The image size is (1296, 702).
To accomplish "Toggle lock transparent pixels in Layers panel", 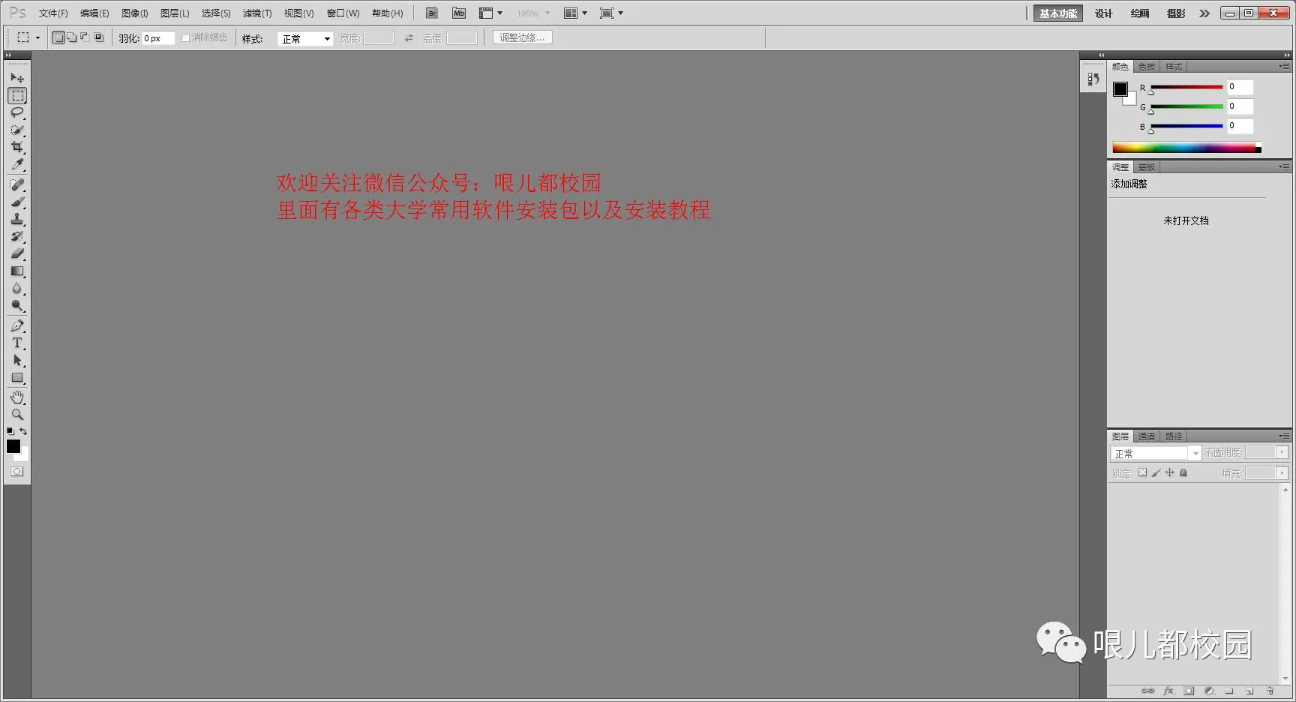I will 1142,472.
